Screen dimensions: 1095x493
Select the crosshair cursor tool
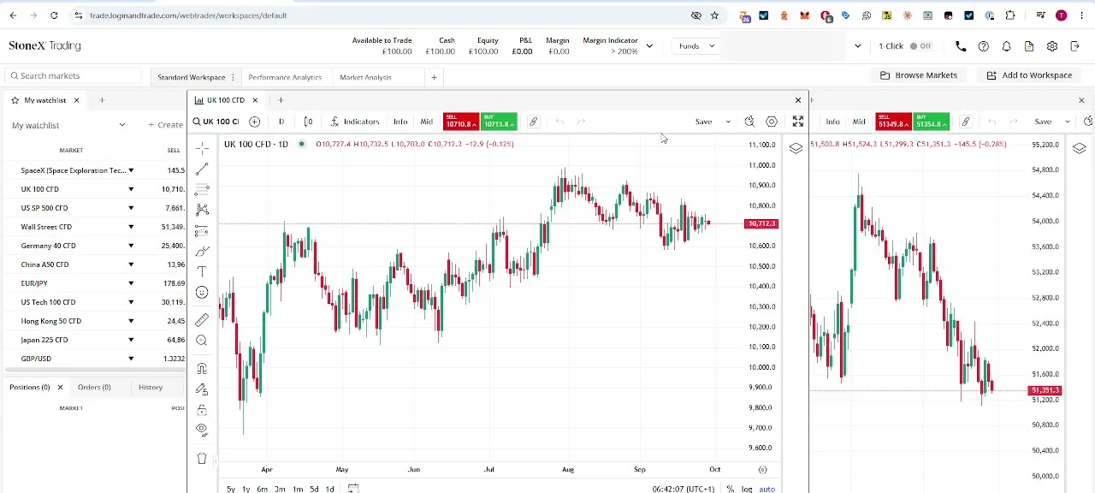pyautogui.click(x=202, y=149)
